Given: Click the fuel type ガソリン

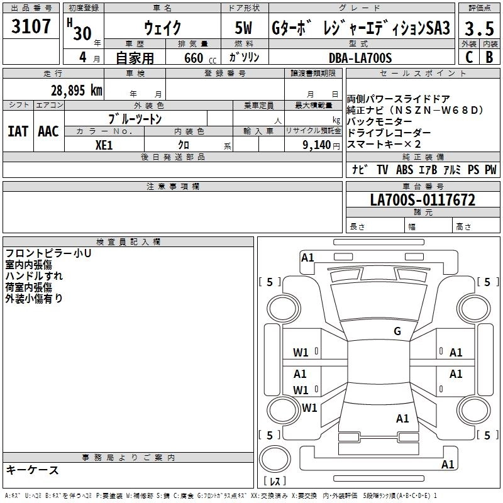Looking at the screenshot, I should tap(244, 57).
